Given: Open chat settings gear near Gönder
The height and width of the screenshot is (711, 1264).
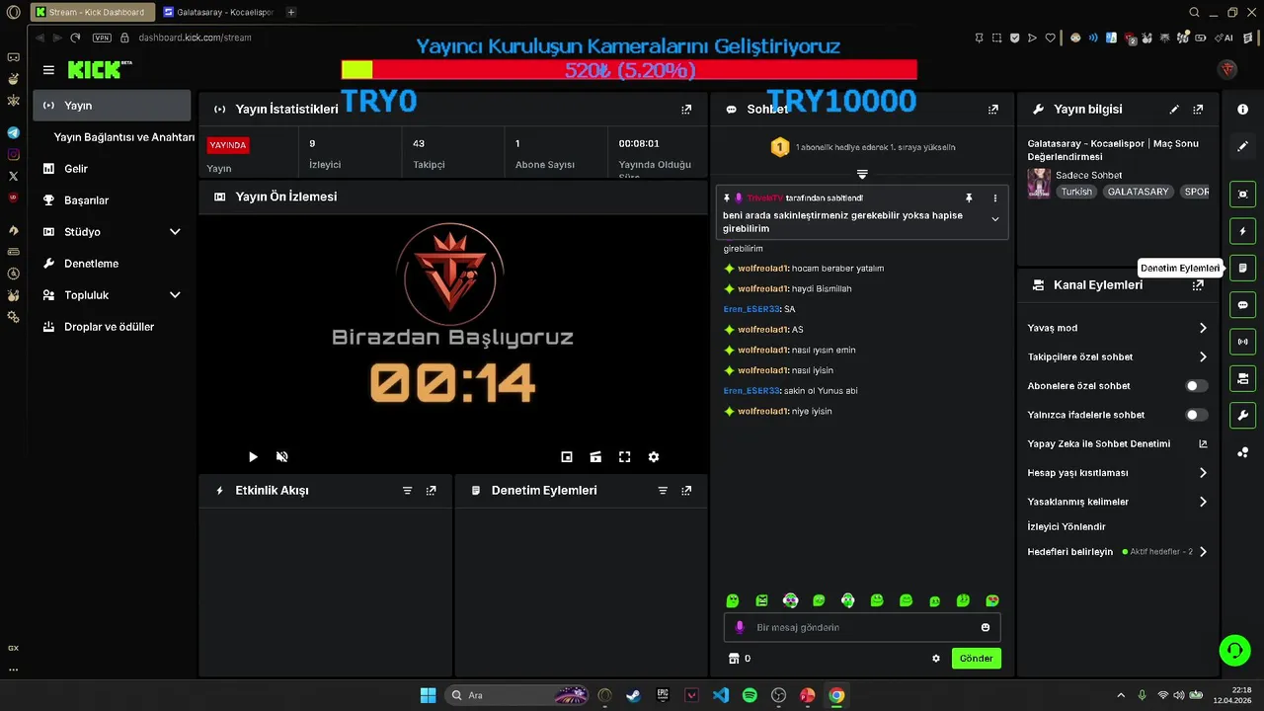Looking at the screenshot, I should click(x=936, y=659).
